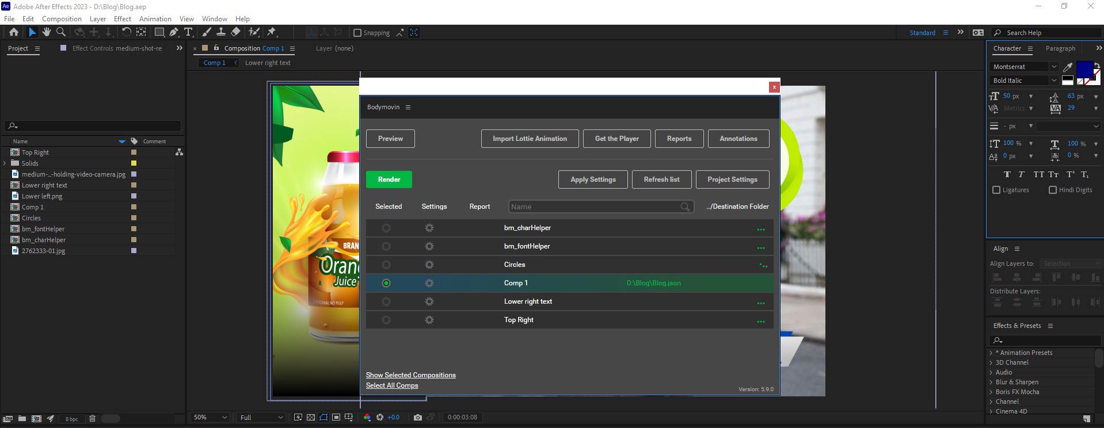Click the Import Lottie Animation button
Viewport: 1104px width, 428px height.
pyautogui.click(x=530, y=139)
